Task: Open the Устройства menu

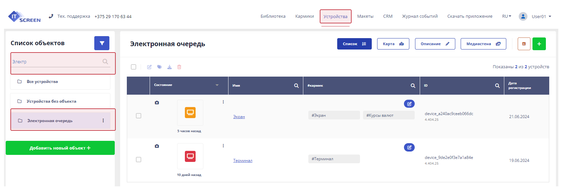Action: click(x=336, y=16)
